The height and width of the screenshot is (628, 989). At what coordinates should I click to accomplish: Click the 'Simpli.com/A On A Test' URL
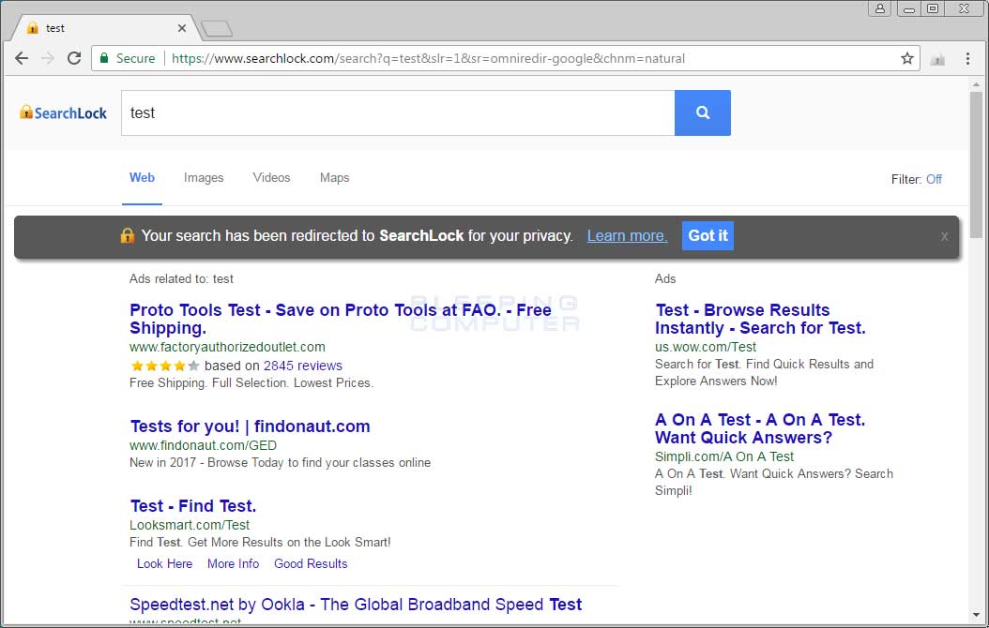tap(724, 456)
